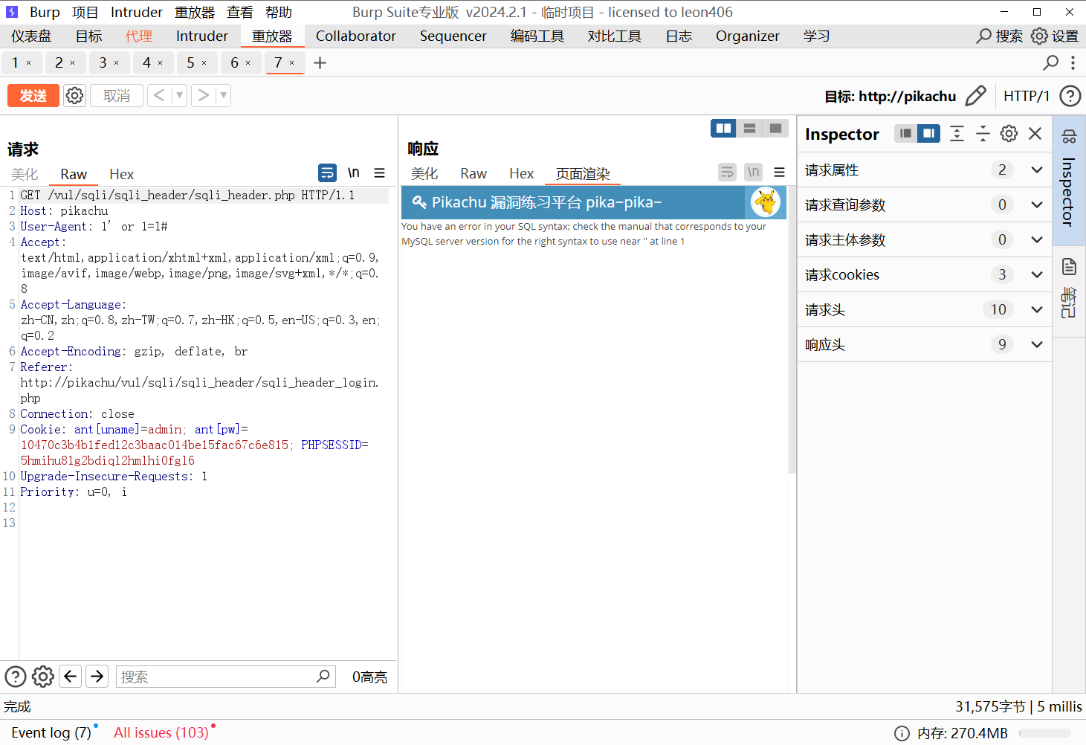Select side-by-side split layout

pos(723,129)
